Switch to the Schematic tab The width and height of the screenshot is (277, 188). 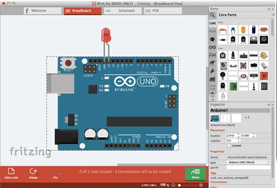pos(123,11)
